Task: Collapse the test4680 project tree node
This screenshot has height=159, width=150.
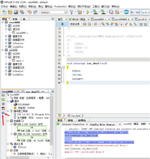Action: [x=2, y=22]
